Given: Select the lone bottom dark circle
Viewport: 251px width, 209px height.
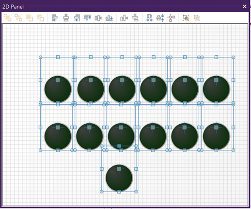Looking at the screenshot, I should pyautogui.click(x=119, y=178).
